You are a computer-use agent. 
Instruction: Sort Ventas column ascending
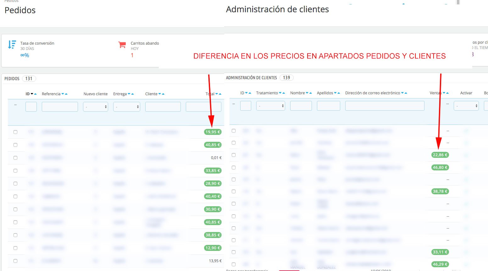[x=447, y=93]
